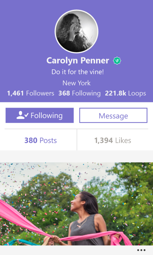Open the 368 Following count
Viewport: 153px width, 255px height.
pos(80,93)
